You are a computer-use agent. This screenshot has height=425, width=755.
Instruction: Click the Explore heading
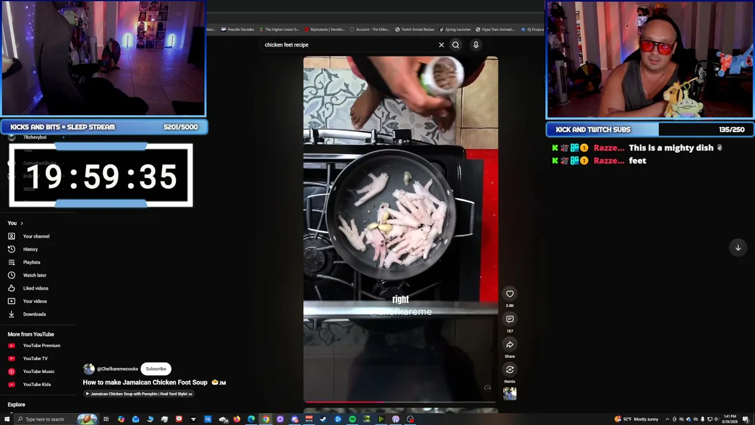(x=17, y=405)
